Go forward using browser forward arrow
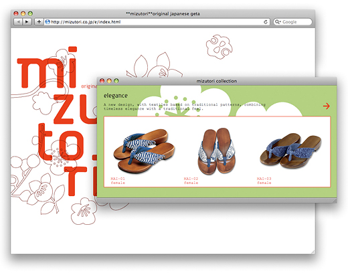 27,22
